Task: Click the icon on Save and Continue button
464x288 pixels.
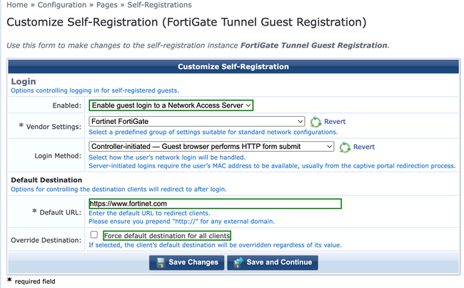Action: tap(237, 262)
